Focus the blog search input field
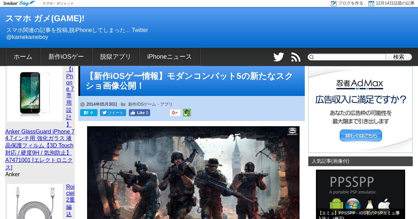 350,57
